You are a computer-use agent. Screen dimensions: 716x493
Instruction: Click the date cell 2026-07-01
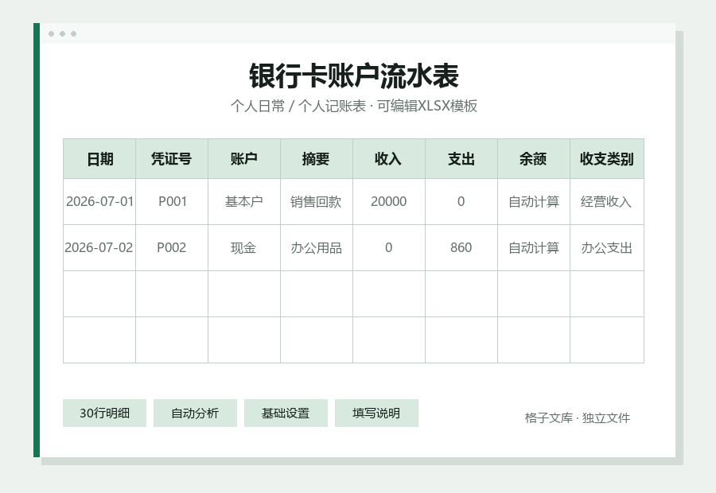(99, 202)
